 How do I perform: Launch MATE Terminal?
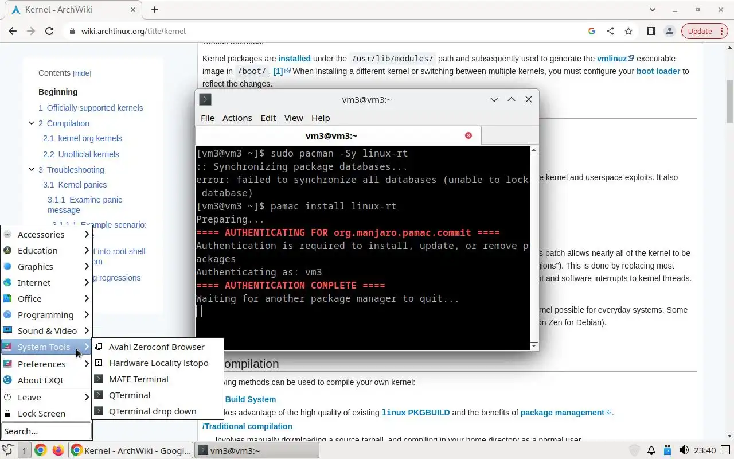pos(157,379)
